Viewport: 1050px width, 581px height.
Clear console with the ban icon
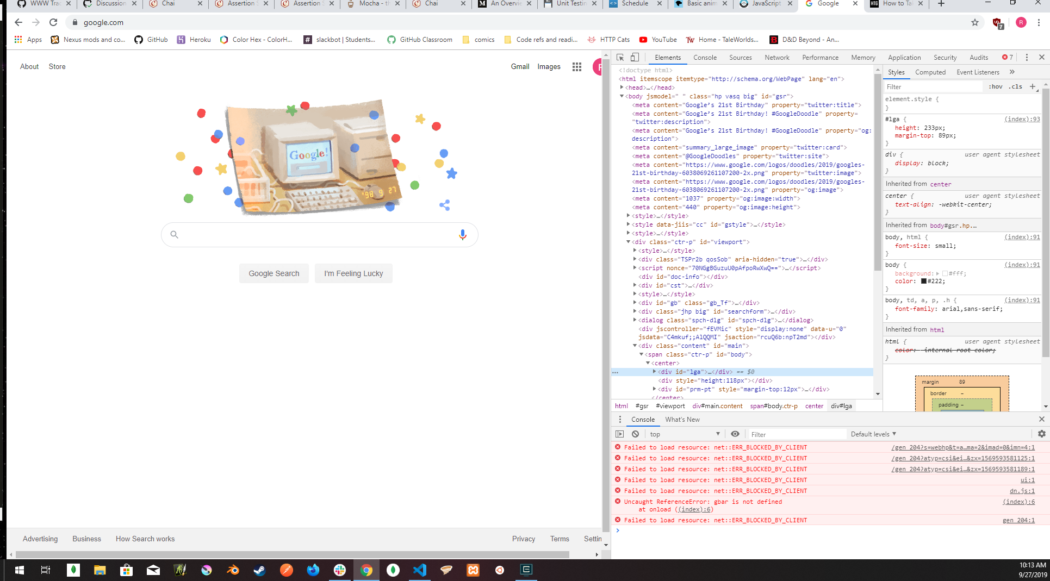pos(635,434)
